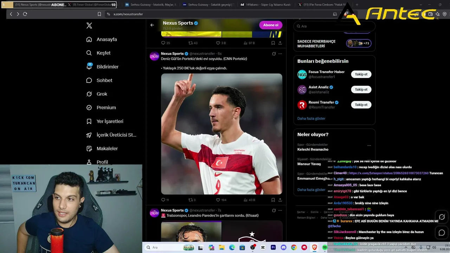450x253 pixels.
Task: Go back with the arrow beside Nexus Sports header
Action: (x=152, y=25)
